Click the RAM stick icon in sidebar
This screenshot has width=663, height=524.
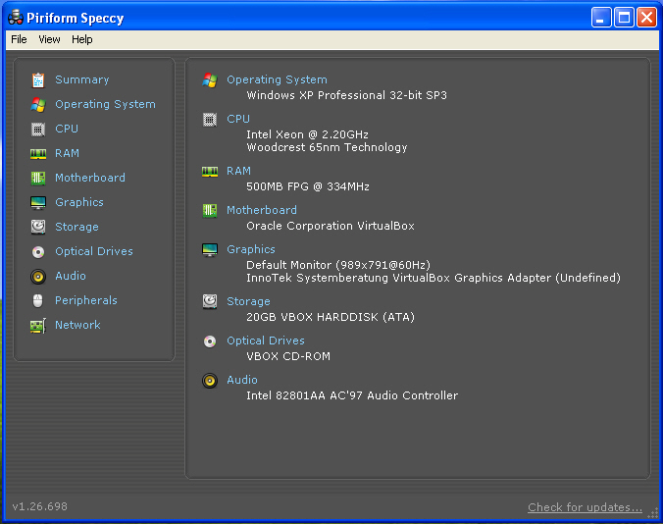38,153
